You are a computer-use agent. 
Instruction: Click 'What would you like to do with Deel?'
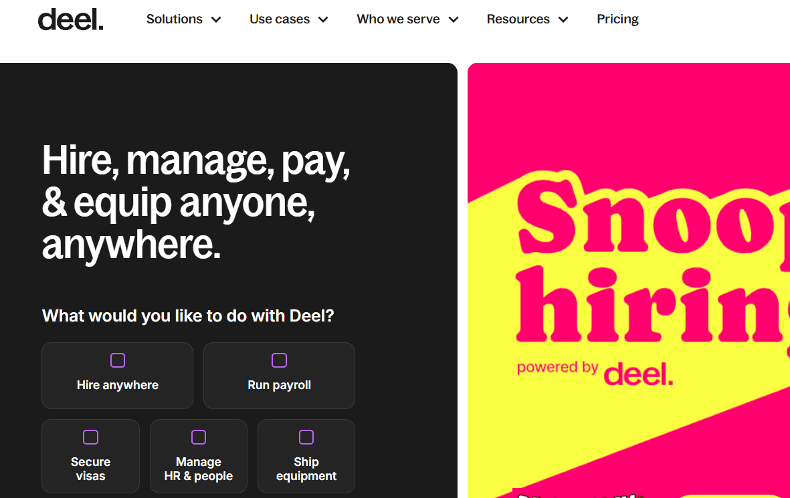click(x=188, y=316)
